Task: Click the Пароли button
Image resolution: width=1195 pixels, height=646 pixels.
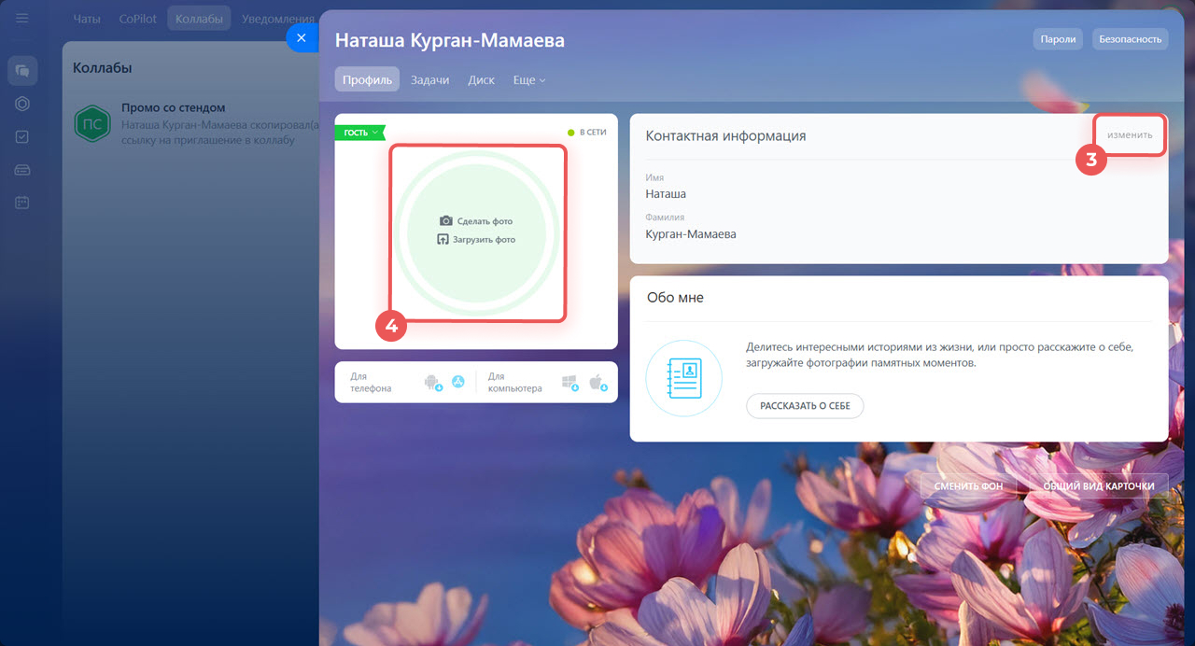Action: coord(1058,39)
